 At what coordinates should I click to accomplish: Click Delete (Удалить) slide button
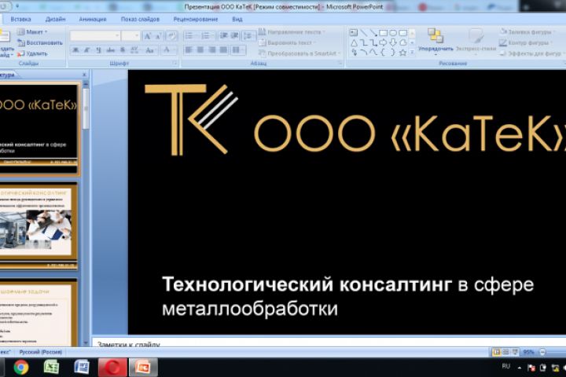(32, 53)
